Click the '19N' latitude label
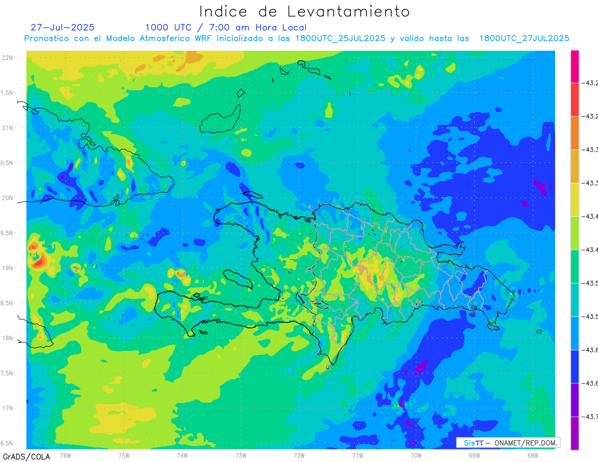This screenshot has height=462, width=598. click(x=8, y=268)
